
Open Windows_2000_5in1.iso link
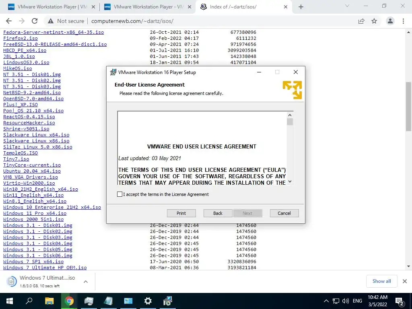pos(33,219)
